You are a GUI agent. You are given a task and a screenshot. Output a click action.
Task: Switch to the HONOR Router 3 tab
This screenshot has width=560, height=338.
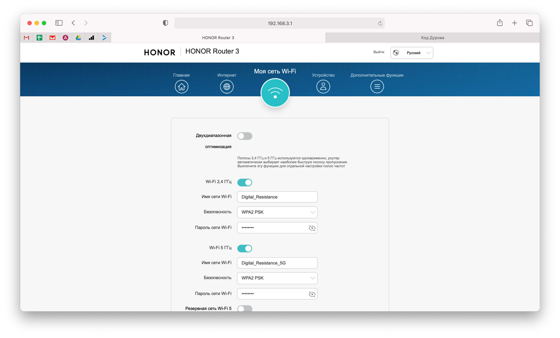pyautogui.click(x=218, y=38)
